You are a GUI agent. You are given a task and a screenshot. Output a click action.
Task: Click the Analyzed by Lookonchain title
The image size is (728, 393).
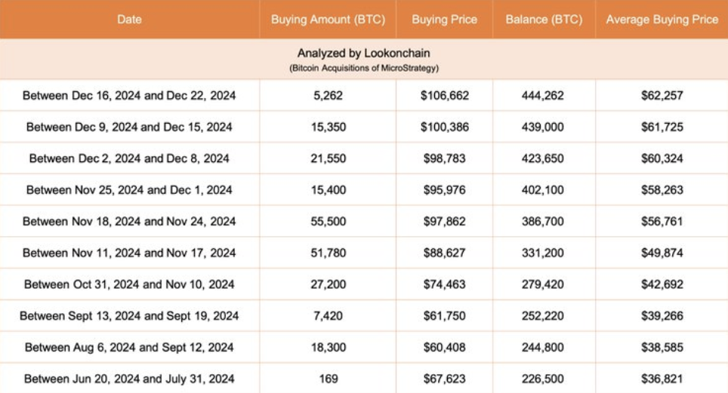coord(364,54)
